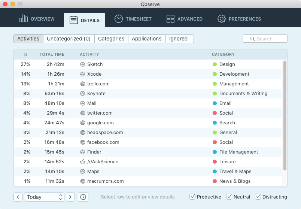Click the globe icon beside google.com
The height and width of the screenshot is (209, 301).
click(82, 123)
